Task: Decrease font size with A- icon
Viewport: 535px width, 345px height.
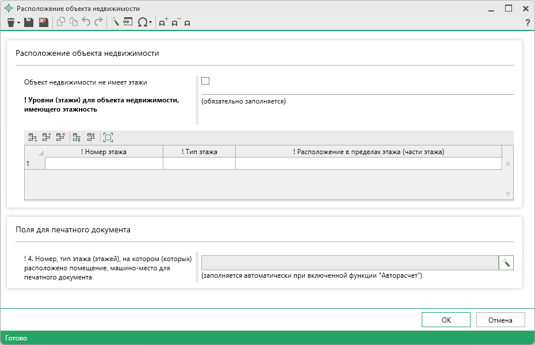Action: (x=175, y=22)
